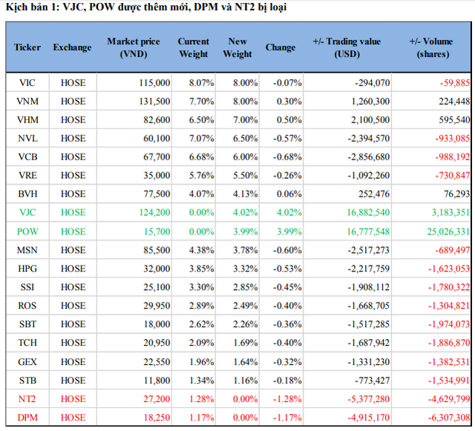This screenshot has width=475, height=431.
Task: Click HPG trading value -2,217,759
Action: (369, 269)
